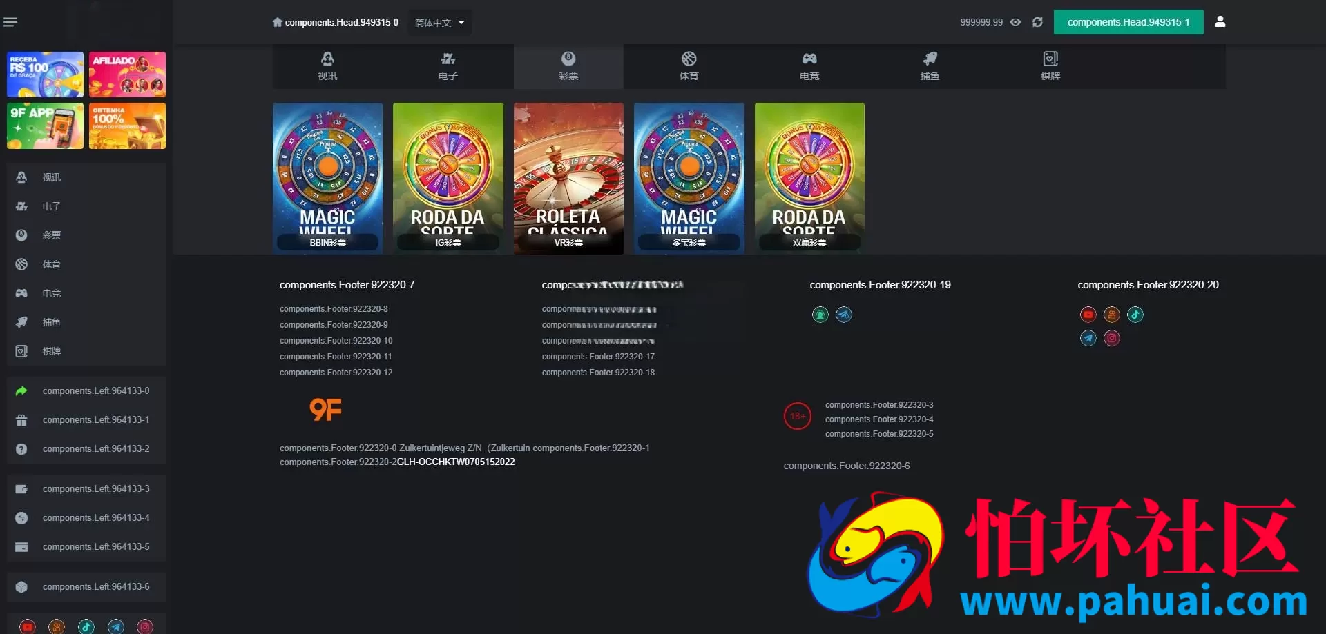
Task: Open the BBIN彩票 game card
Action: [327, 178]
